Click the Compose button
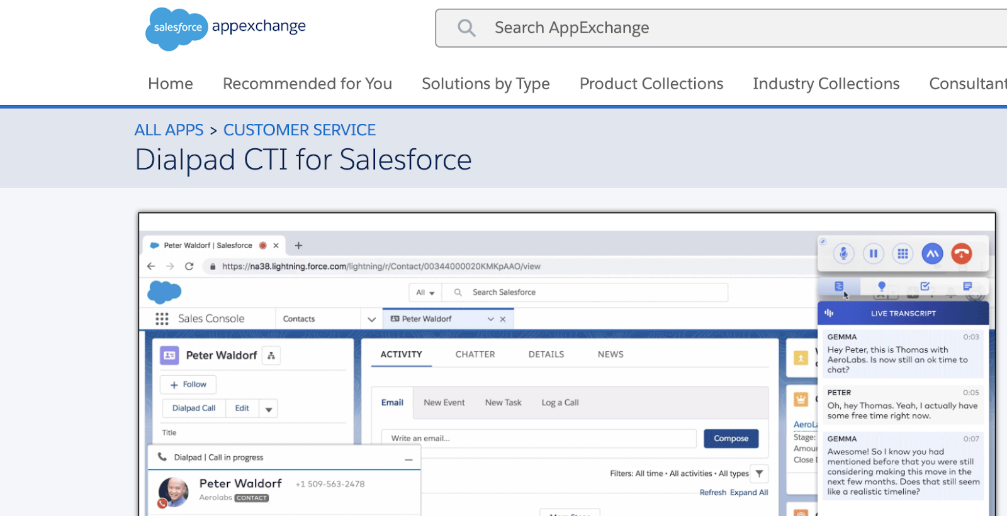The width and height of the screenshot is (1007, 516). [x=731, y=439]
